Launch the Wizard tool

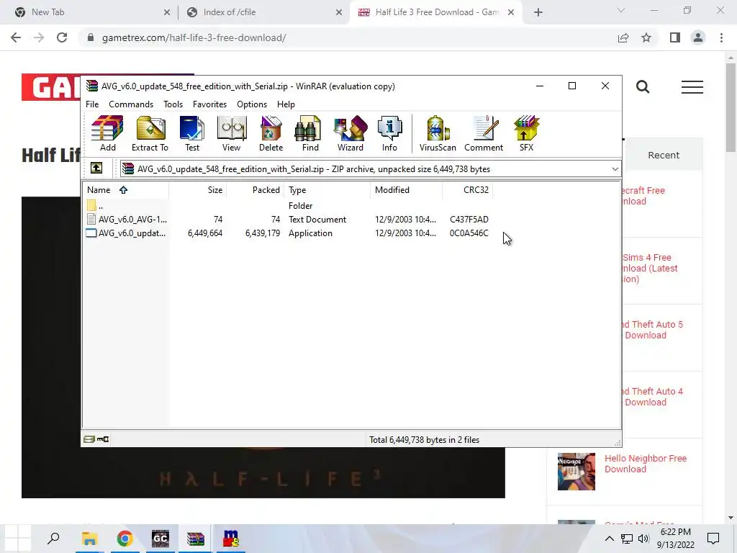coord(351,133)
